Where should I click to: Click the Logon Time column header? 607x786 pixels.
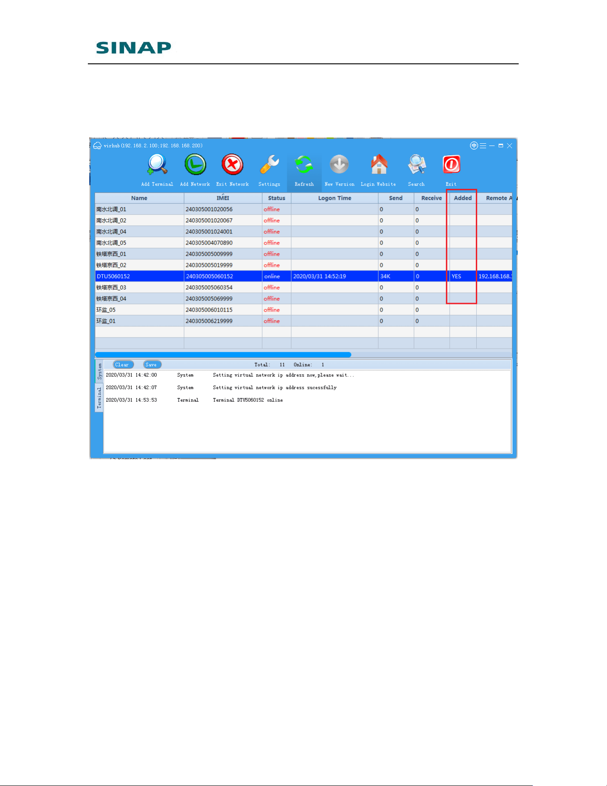pyautogui.click(x=334, y=198)
